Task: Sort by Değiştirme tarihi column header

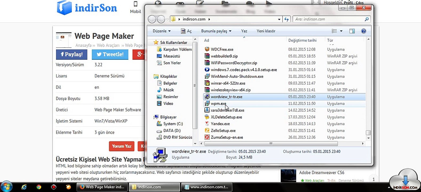Action: point(302,40)
